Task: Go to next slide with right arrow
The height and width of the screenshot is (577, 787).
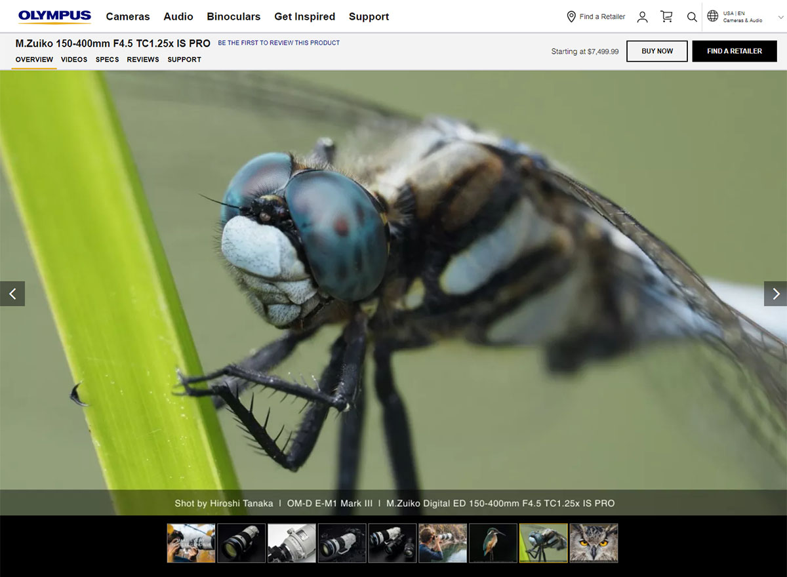Action: [x=775, y=294]
